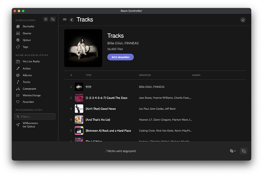This screenshot has height=176, width=263.
Task: Click the Billie Eilish album cover artwork
Action: pyautogui.click(x=83, y=48)
